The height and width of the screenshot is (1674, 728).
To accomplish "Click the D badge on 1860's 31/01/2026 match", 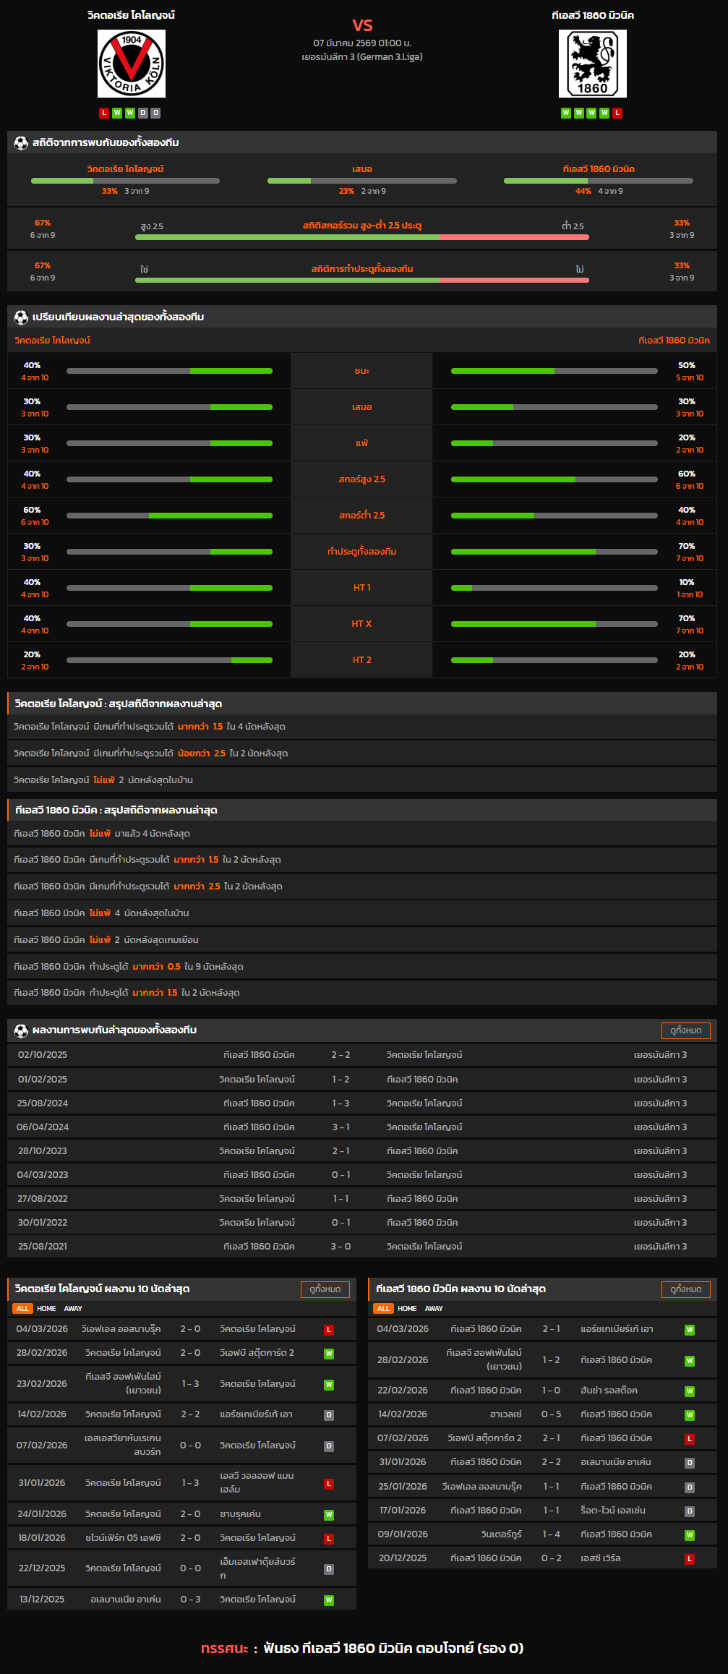I will coord(690,1463).
